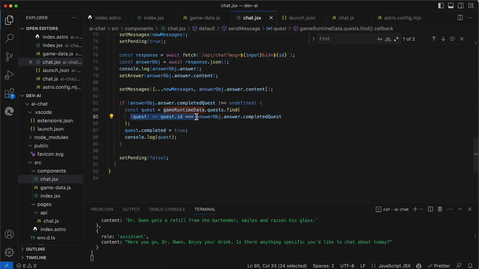Open the notifications bell in status bar

470,266
